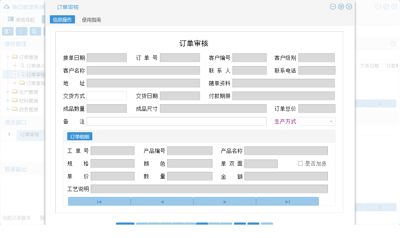400x238 pixels.
Task: Collapse the 订单管理 tree branch
Action: [8, 57]
